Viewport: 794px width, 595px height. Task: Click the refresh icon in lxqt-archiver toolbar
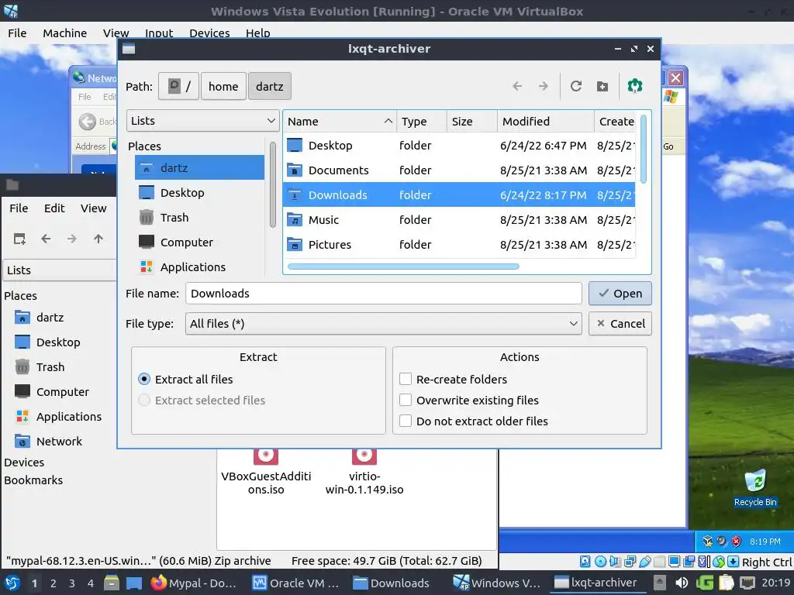[x=576, y=87]
